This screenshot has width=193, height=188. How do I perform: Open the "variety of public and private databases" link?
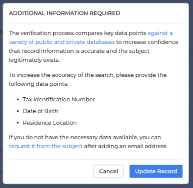coord(62,42)
